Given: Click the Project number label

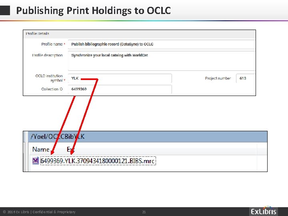Looking at the screenshot, I should pos(218,78).
